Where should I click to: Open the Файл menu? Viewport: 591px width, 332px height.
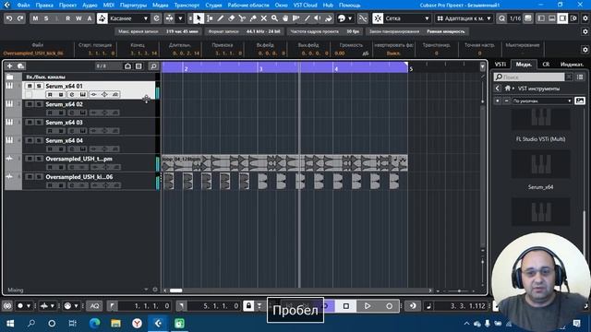[23, 5]
